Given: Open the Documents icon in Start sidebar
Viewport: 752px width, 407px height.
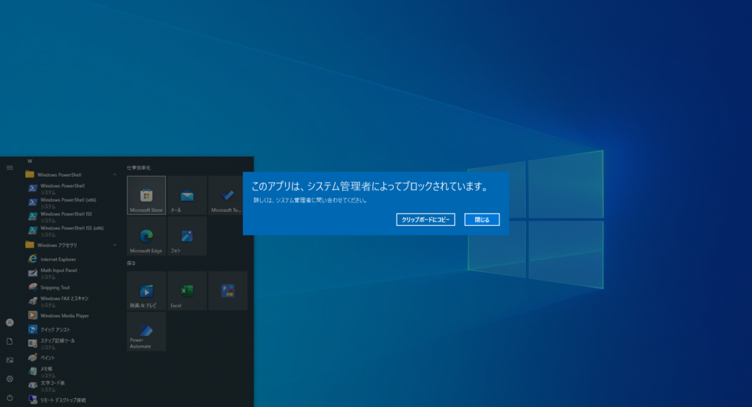Looking at the screenshot, I should click(x=10, y=341).
